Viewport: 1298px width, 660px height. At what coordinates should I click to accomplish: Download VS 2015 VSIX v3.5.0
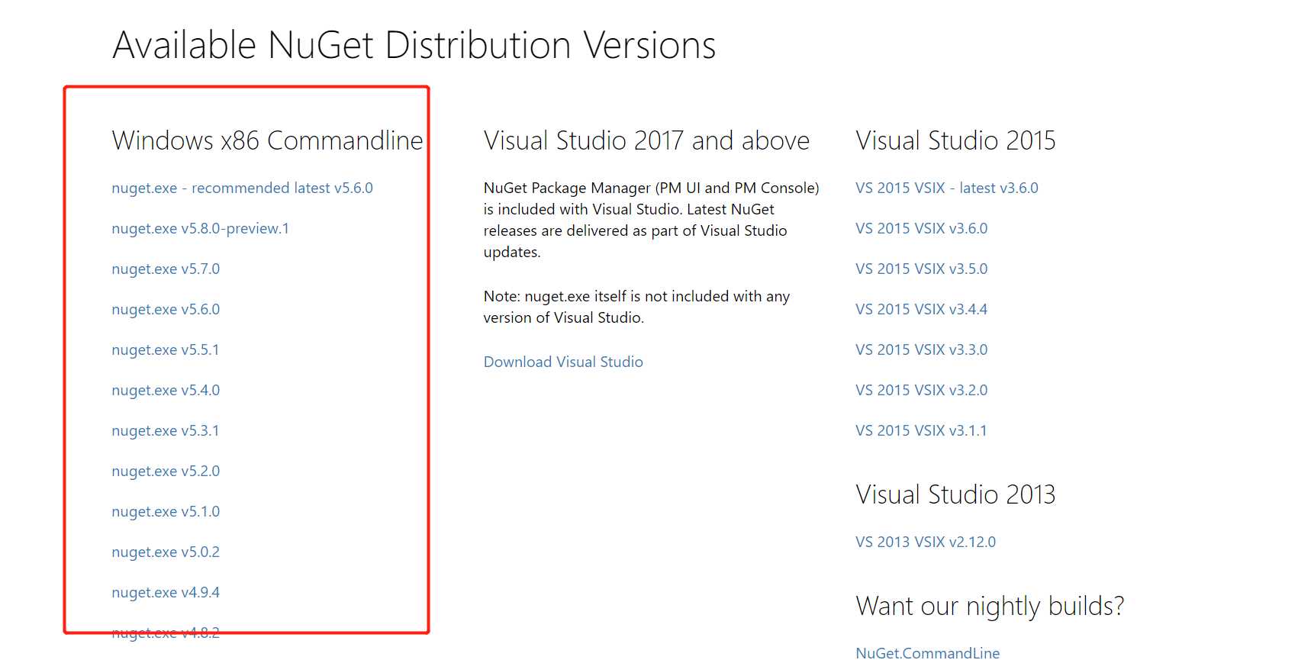[x=921, y=269]
